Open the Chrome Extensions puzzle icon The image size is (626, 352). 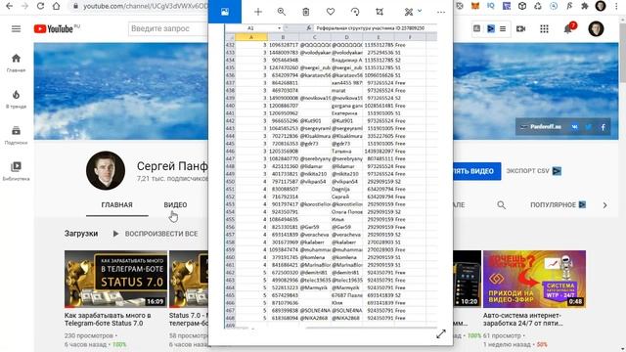tap(585, 6)
